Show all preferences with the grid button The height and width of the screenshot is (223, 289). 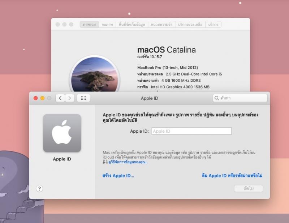pos(83,98)
